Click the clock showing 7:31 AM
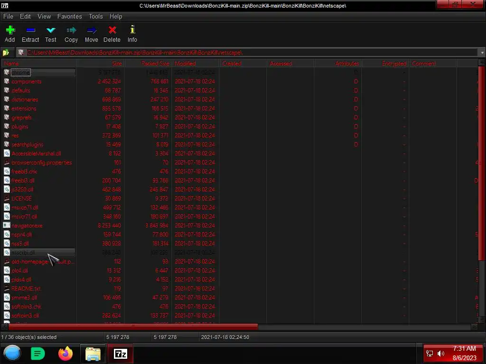The image size is (486, 364). click(x=464, y=348)
